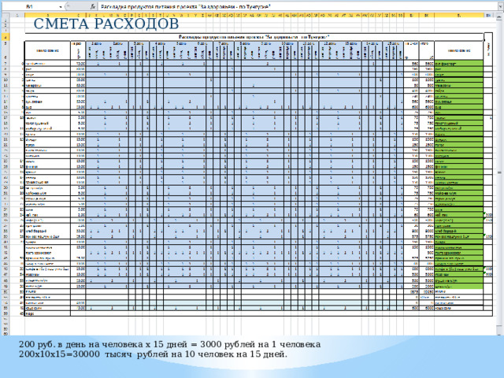The image size is (504, 378).
Task: Click the '1 день' day header cell
Action: coord(96,43)
